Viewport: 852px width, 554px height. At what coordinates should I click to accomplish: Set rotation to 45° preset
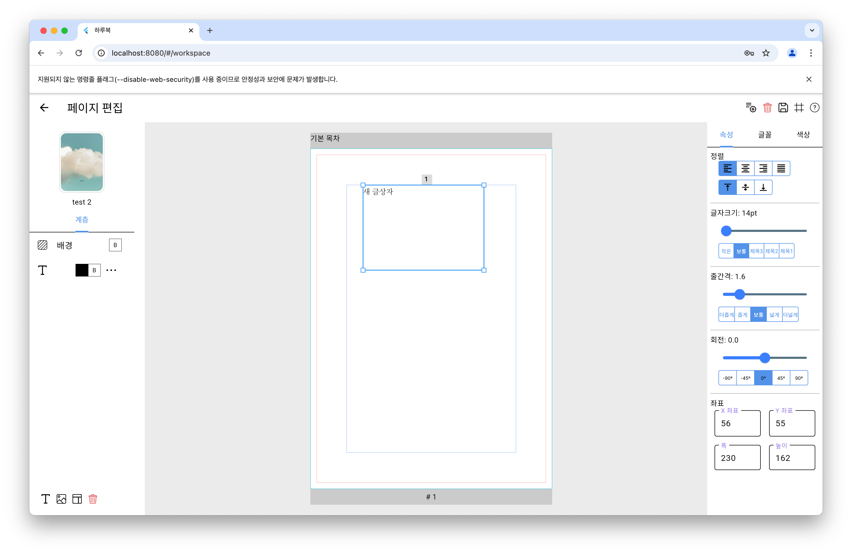coord(781,378)
